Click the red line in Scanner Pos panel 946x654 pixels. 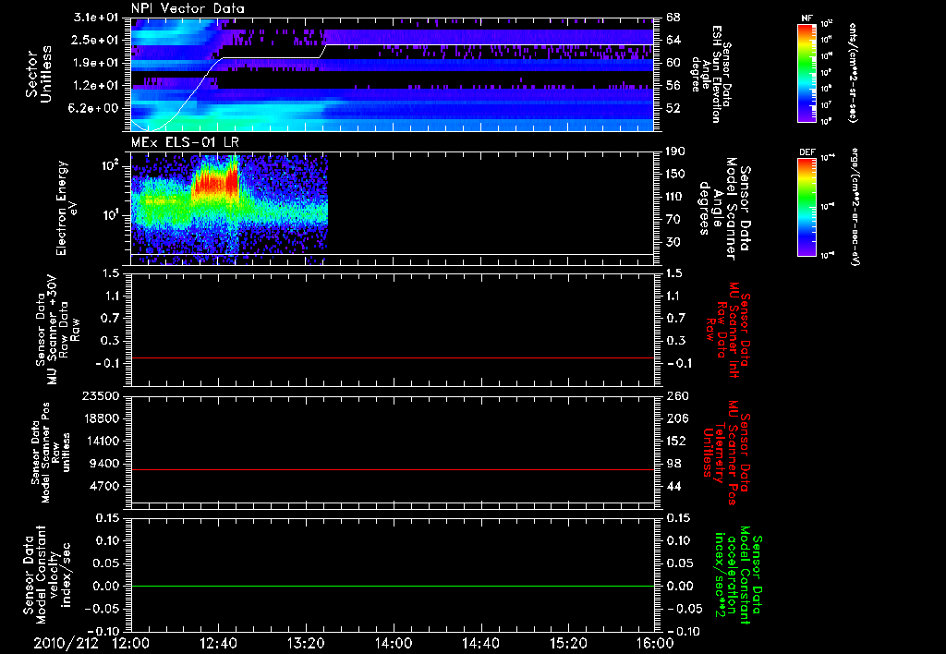click(x=393, y=469)
